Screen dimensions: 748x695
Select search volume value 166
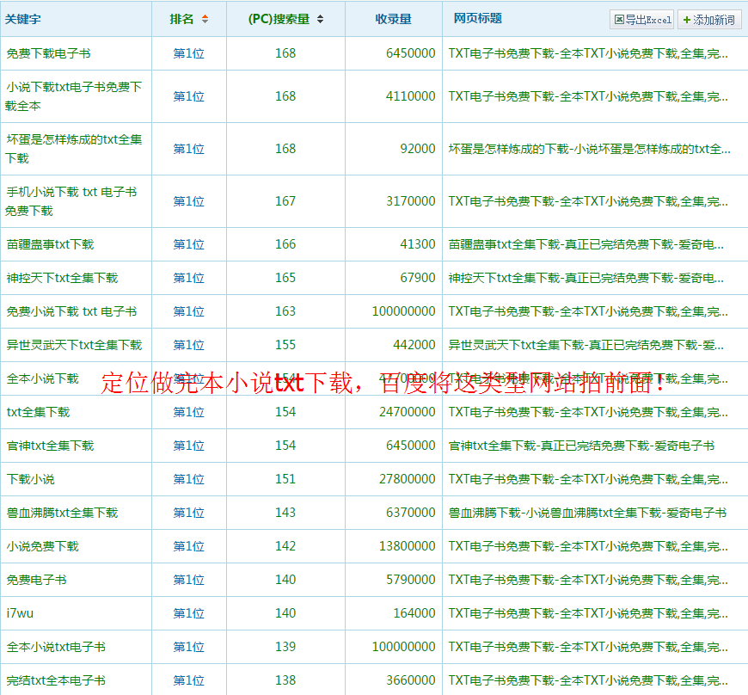coord(285,244)
